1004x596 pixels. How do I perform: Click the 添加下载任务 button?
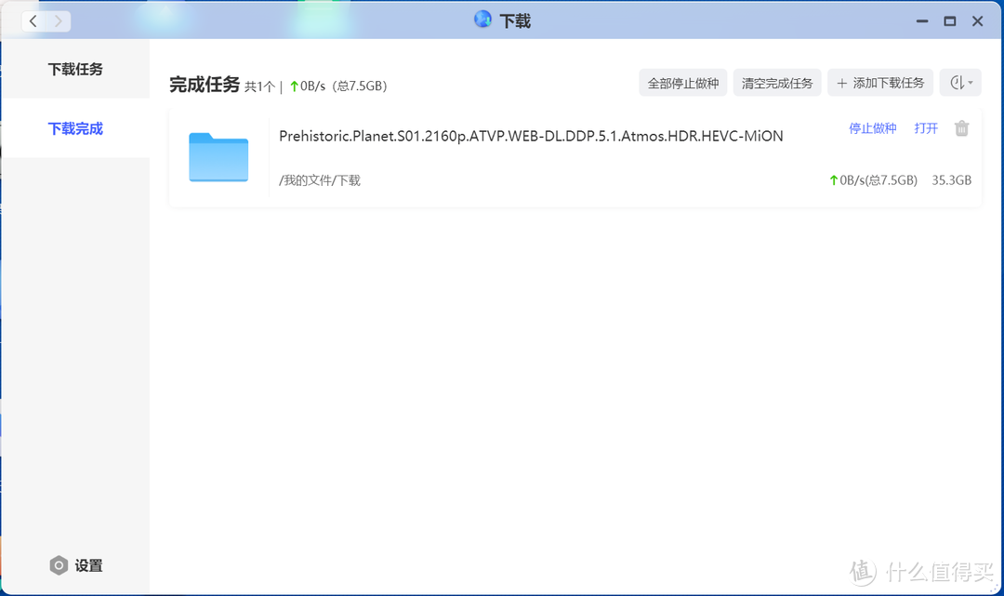880,83
